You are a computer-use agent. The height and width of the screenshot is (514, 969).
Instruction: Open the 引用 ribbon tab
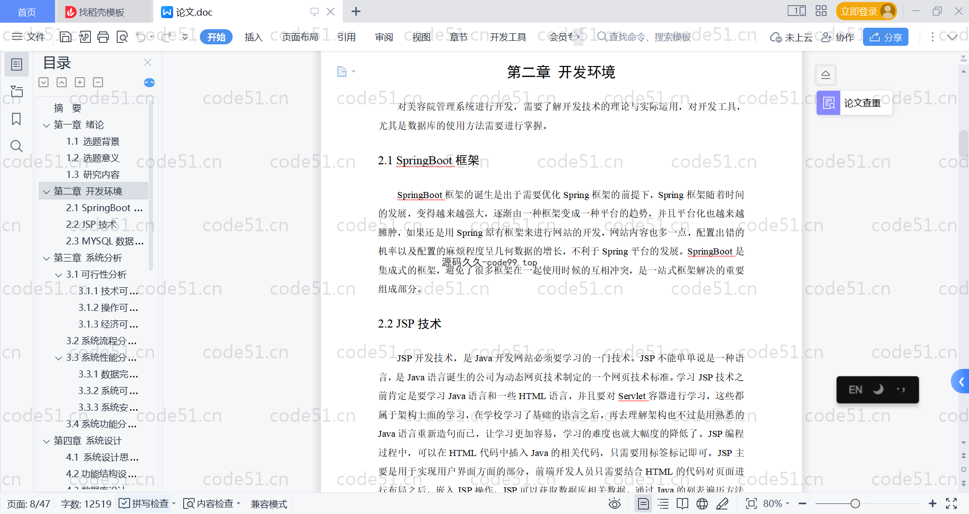click(x=347, y=37)
